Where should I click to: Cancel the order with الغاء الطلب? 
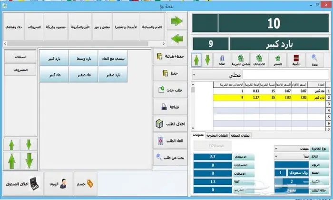coord(170,140)
